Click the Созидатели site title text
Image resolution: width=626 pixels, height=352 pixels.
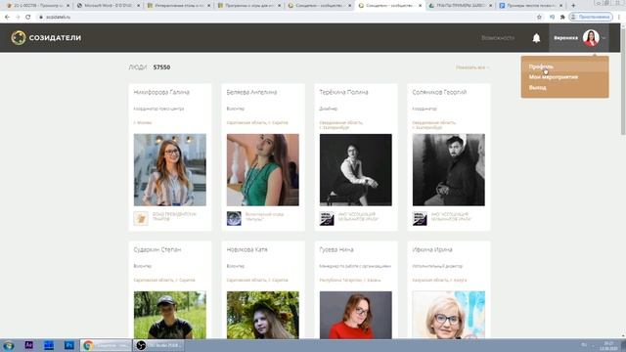pyautogui.click(x=55, y=38)
